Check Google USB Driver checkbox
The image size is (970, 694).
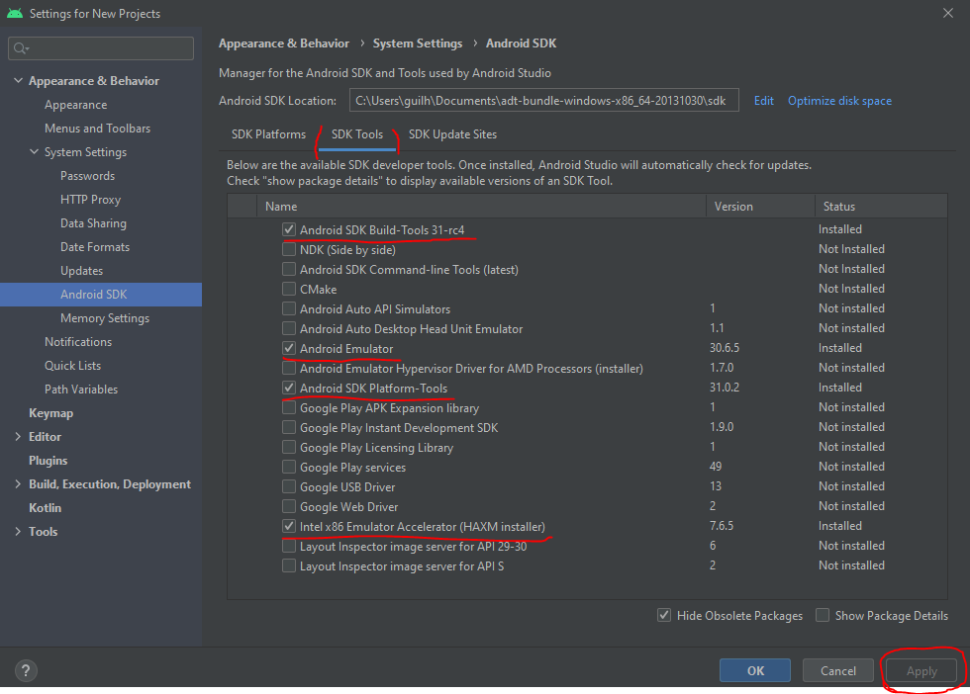[x=289, y=487]
